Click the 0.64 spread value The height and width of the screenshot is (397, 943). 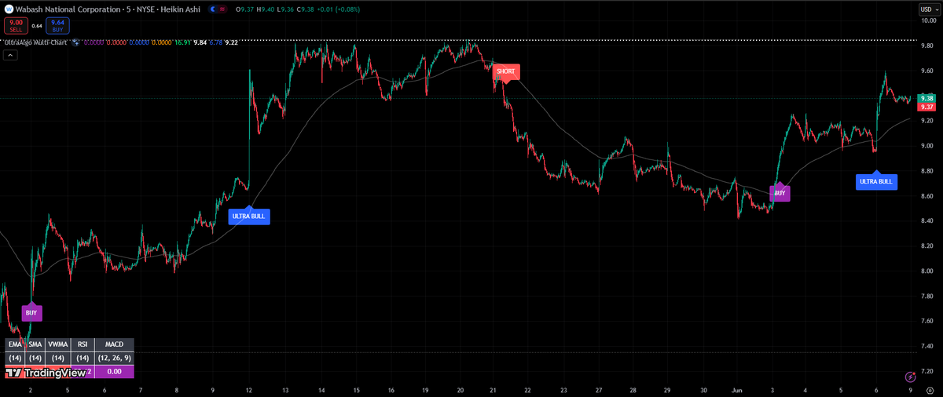pos(37,26)
